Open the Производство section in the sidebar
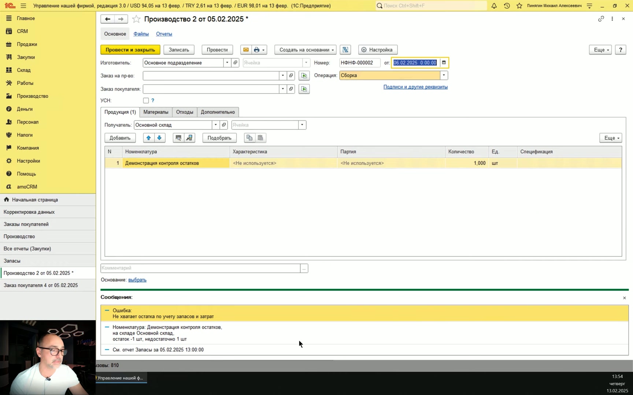The height and width of the screenshot is (395, 633). [33, 96]
